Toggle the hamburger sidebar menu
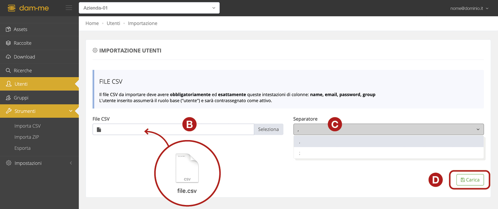Screen dimensions: 498x209 (x=69, y=8)
